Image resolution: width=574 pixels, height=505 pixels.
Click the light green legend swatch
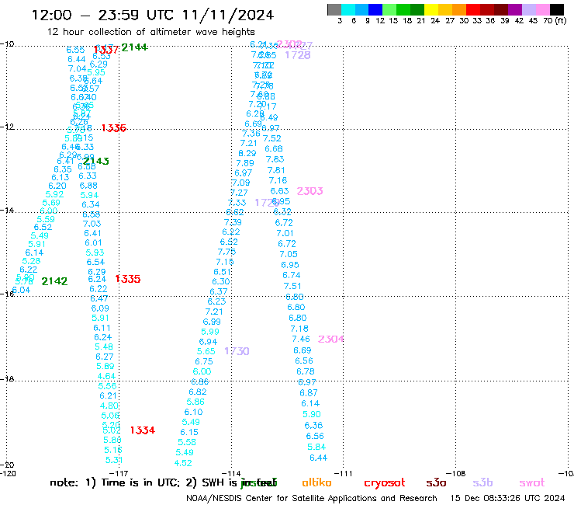[389, 9]
